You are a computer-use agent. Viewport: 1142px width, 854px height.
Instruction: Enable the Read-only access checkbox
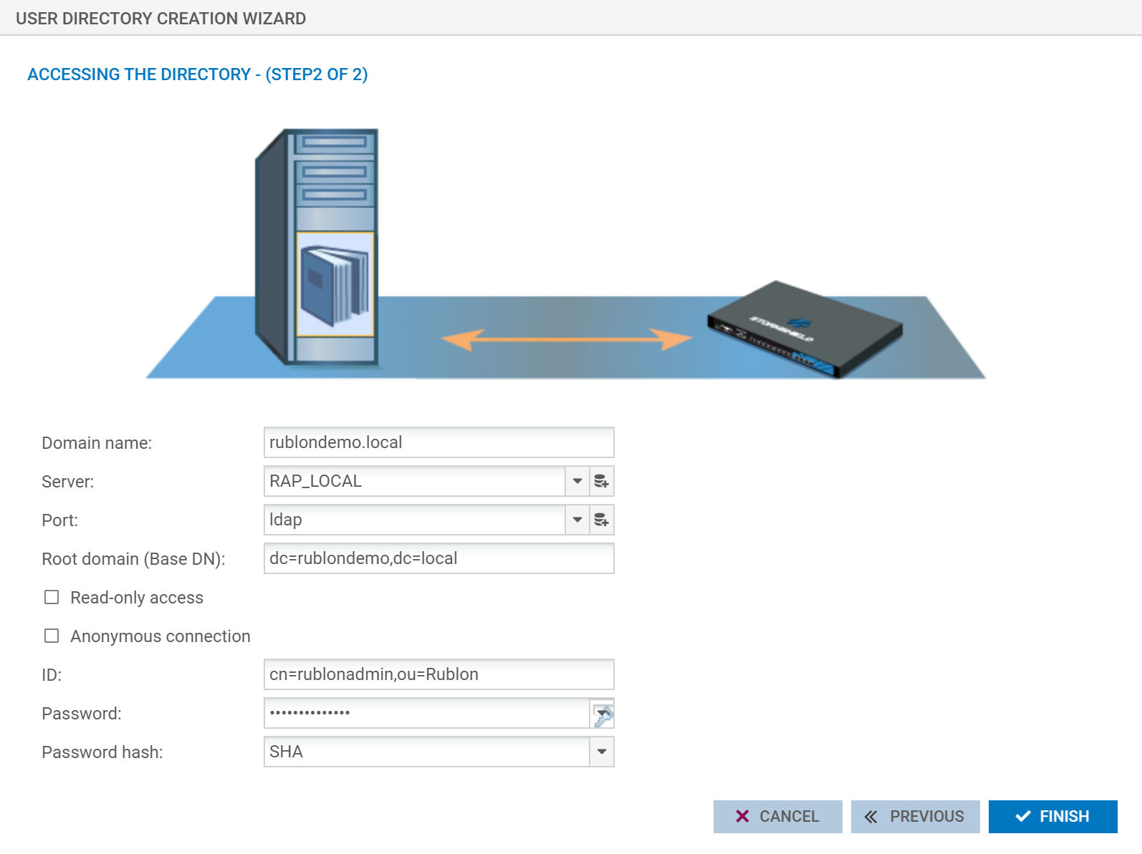tap(52, 597)
